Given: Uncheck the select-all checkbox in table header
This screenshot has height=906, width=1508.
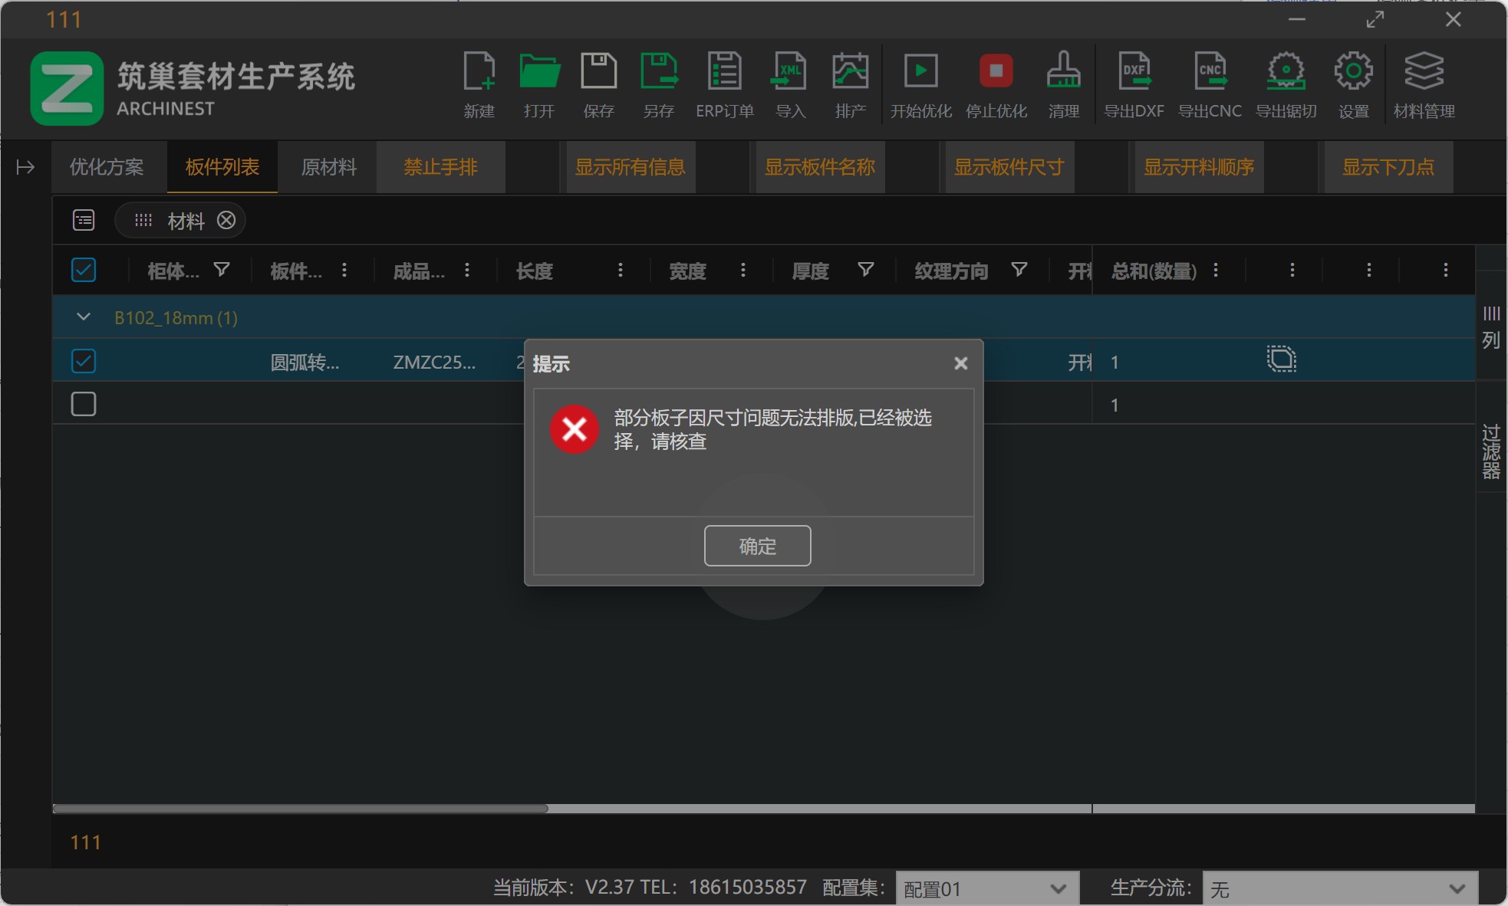Looking at the screenshot, I should tap(84, 270).
